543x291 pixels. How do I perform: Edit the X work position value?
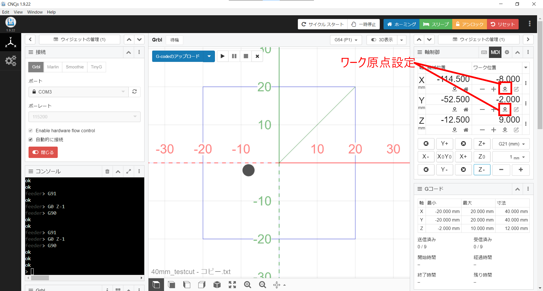(516, 89)
